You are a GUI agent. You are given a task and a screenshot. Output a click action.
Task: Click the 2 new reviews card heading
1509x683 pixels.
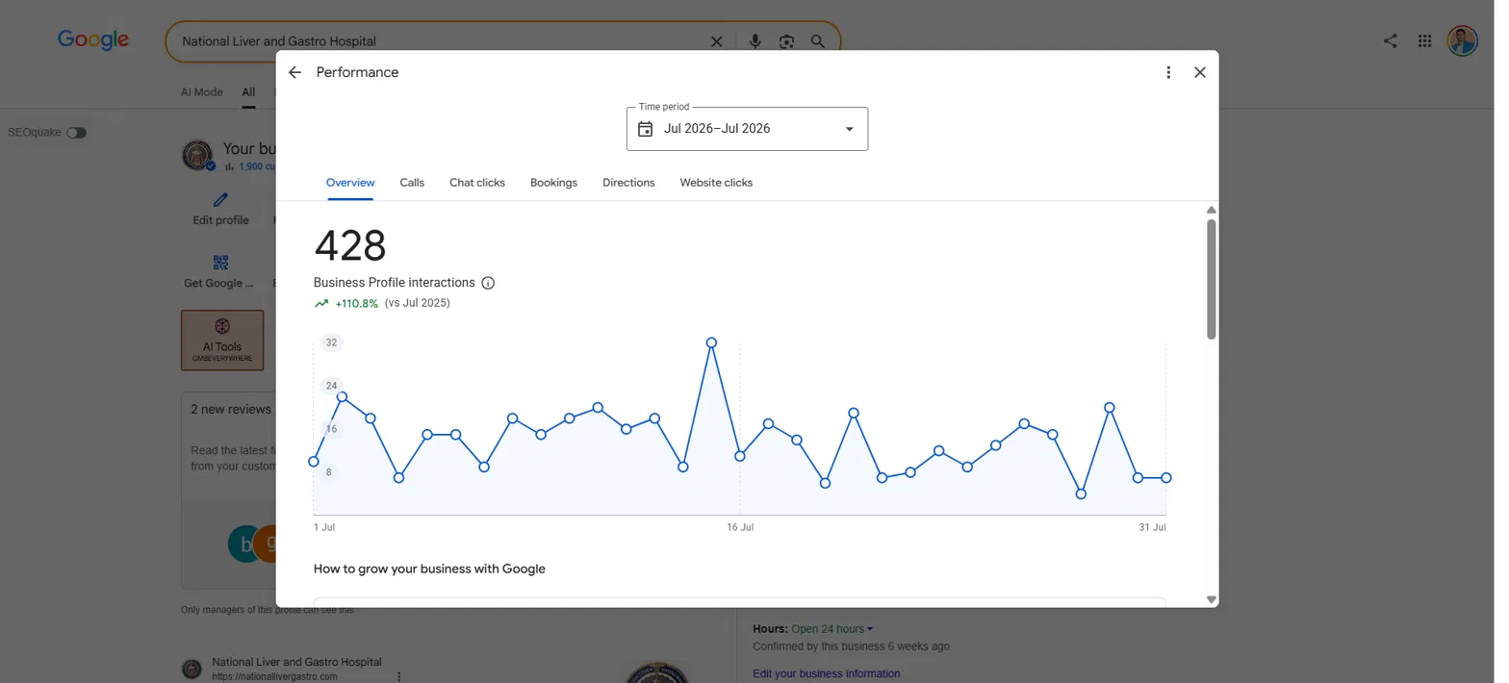pyautogui.click(x=231, y=409)
